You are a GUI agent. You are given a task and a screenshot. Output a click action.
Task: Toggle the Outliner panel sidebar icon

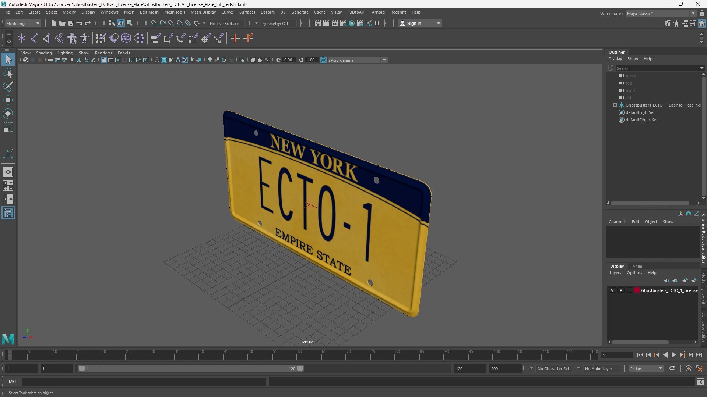[x=8, y=213]
